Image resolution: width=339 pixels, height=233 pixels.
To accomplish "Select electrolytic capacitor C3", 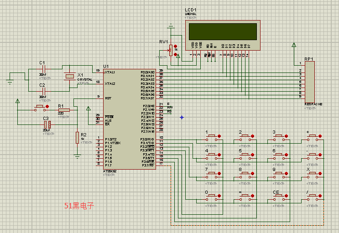I will [47, 125].
